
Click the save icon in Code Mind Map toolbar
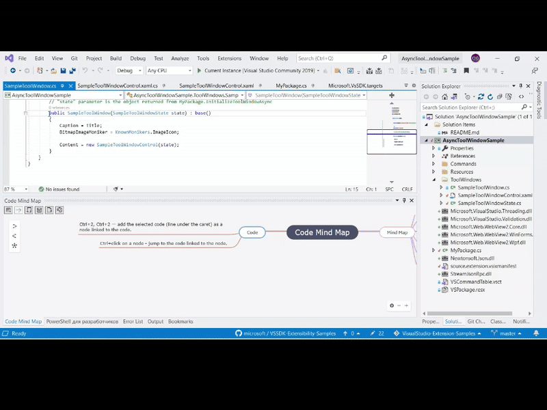pyautogui.click(x=39, y=210)
